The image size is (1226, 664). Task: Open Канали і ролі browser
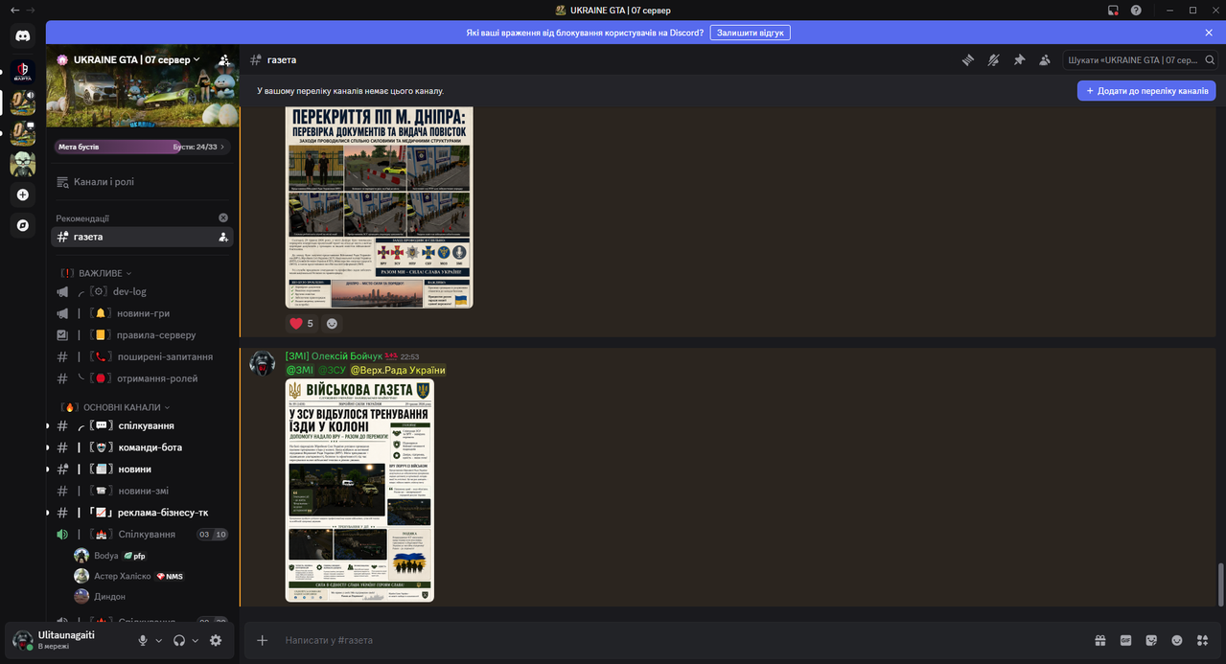142,181
